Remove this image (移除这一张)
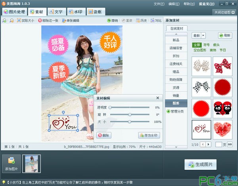Screen dimensions: 238x186 point(48,21)
